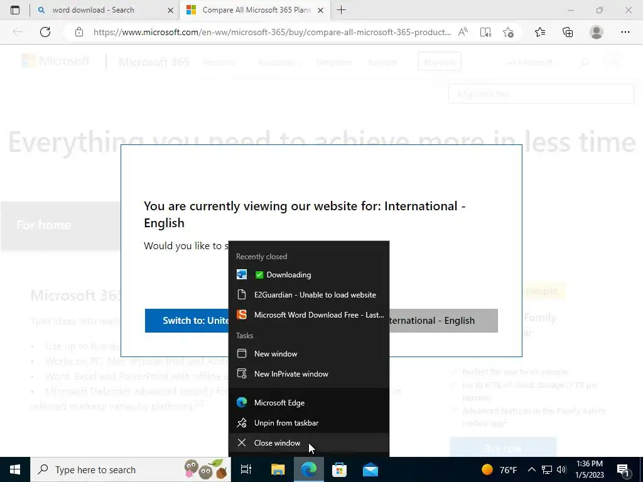Image resolution: width=643 pixels, height=482 pixels.
Task: Open the Collections panel
Action: [x=568, y=32]
